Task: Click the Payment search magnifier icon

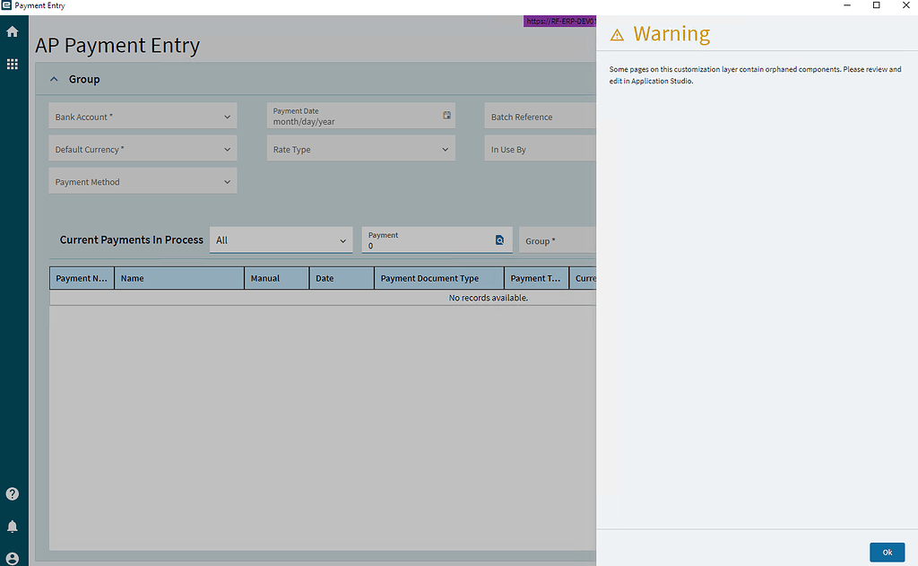Action: (499, 239)
